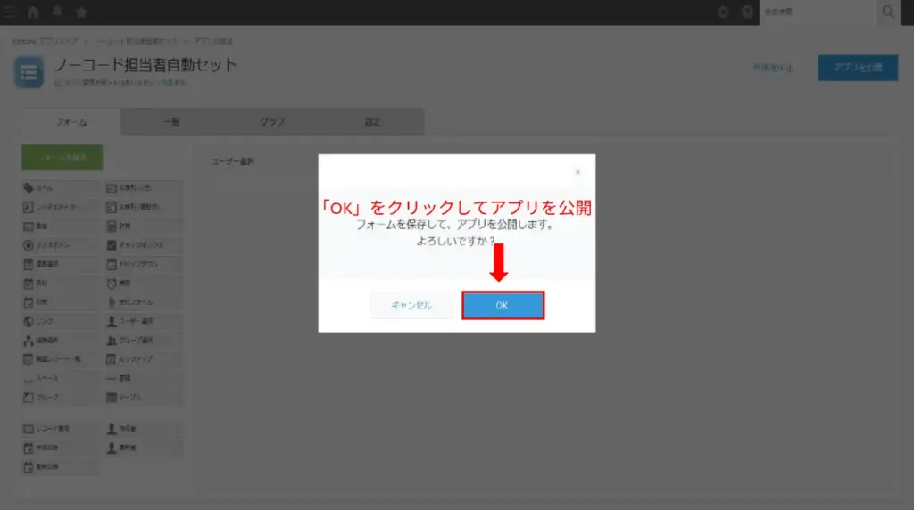Select the ルックアップ field in the palette
Image resolution: width=914 pixels, height=510 pixels.
point(144,359)
